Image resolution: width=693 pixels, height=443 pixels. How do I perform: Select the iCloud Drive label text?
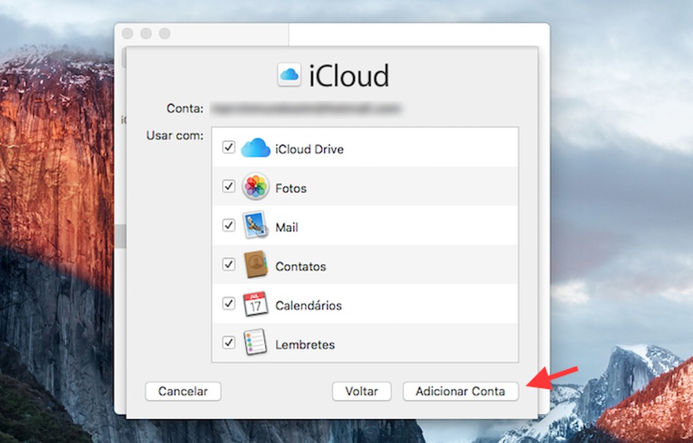point(309,149)
